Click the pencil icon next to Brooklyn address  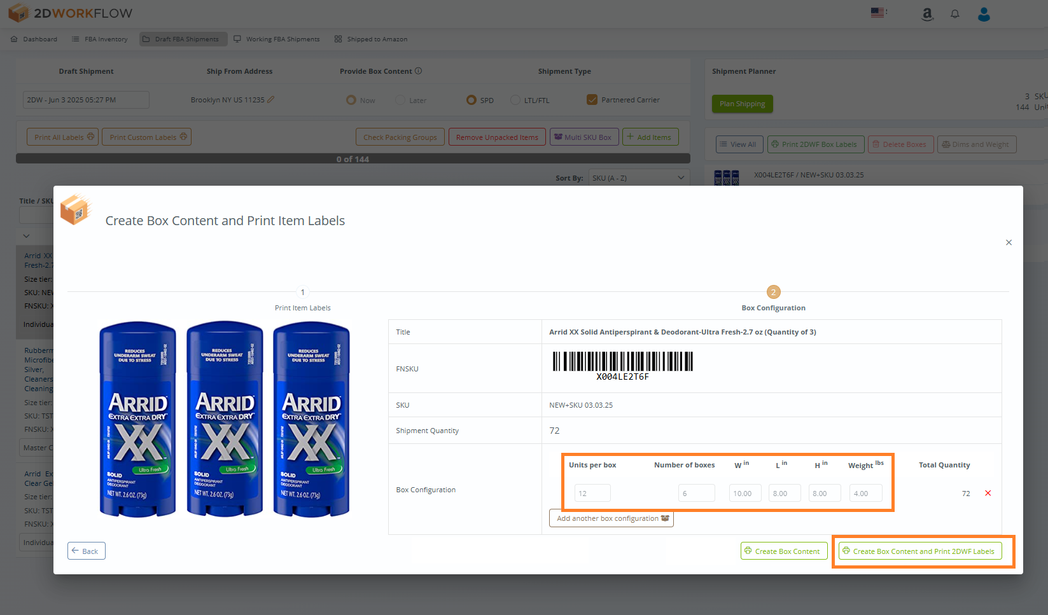coord(271,100)
